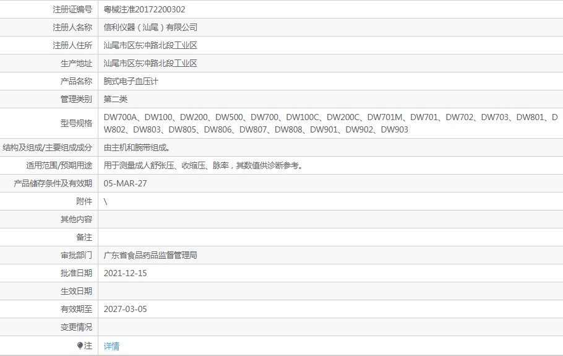Screen dimensions: 563x356
Task: Click the 注册人住所 label
Action: tap(72, 45)
